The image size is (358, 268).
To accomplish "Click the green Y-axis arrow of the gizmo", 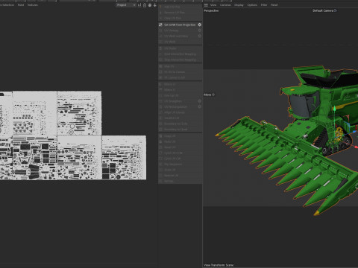I will [x=335, y=109].
